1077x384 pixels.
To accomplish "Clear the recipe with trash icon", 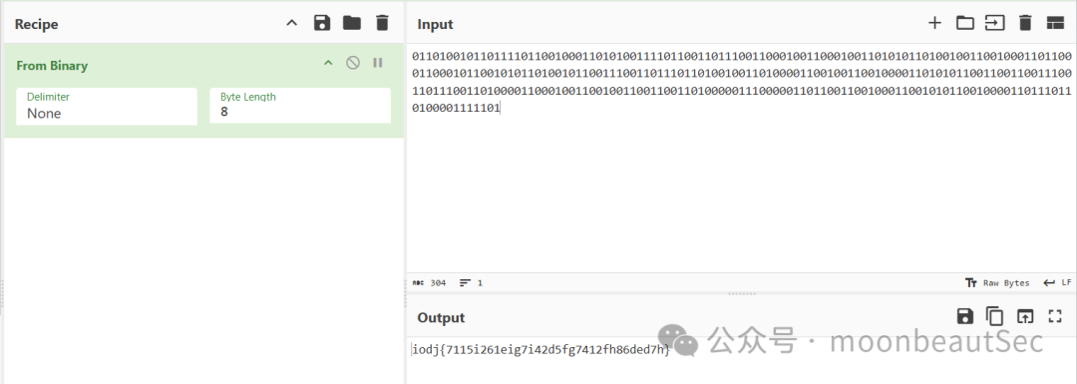I will (382, 23).
